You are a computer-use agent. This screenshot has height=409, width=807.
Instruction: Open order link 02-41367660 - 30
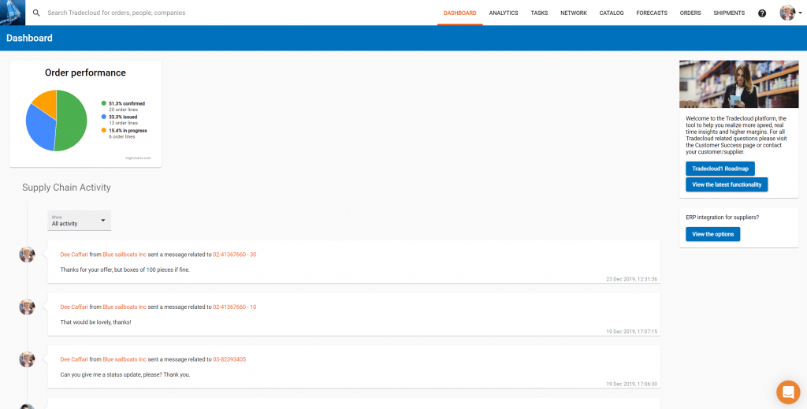tap(235, 255)
